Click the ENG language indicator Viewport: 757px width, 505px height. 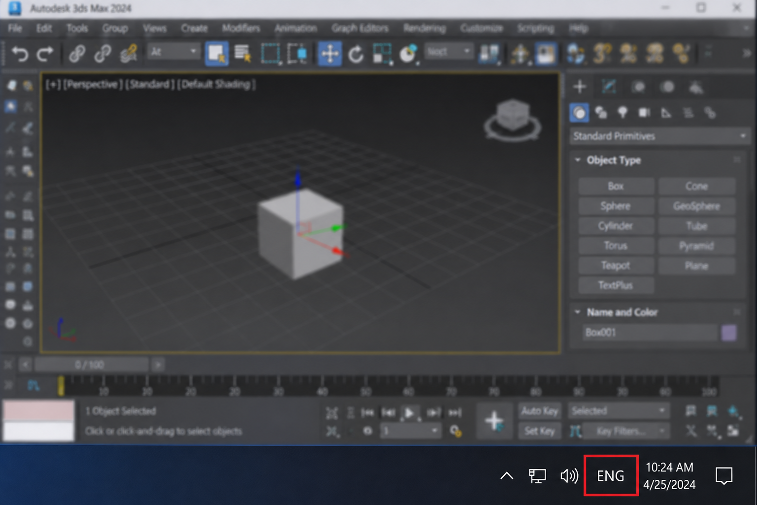611,476
